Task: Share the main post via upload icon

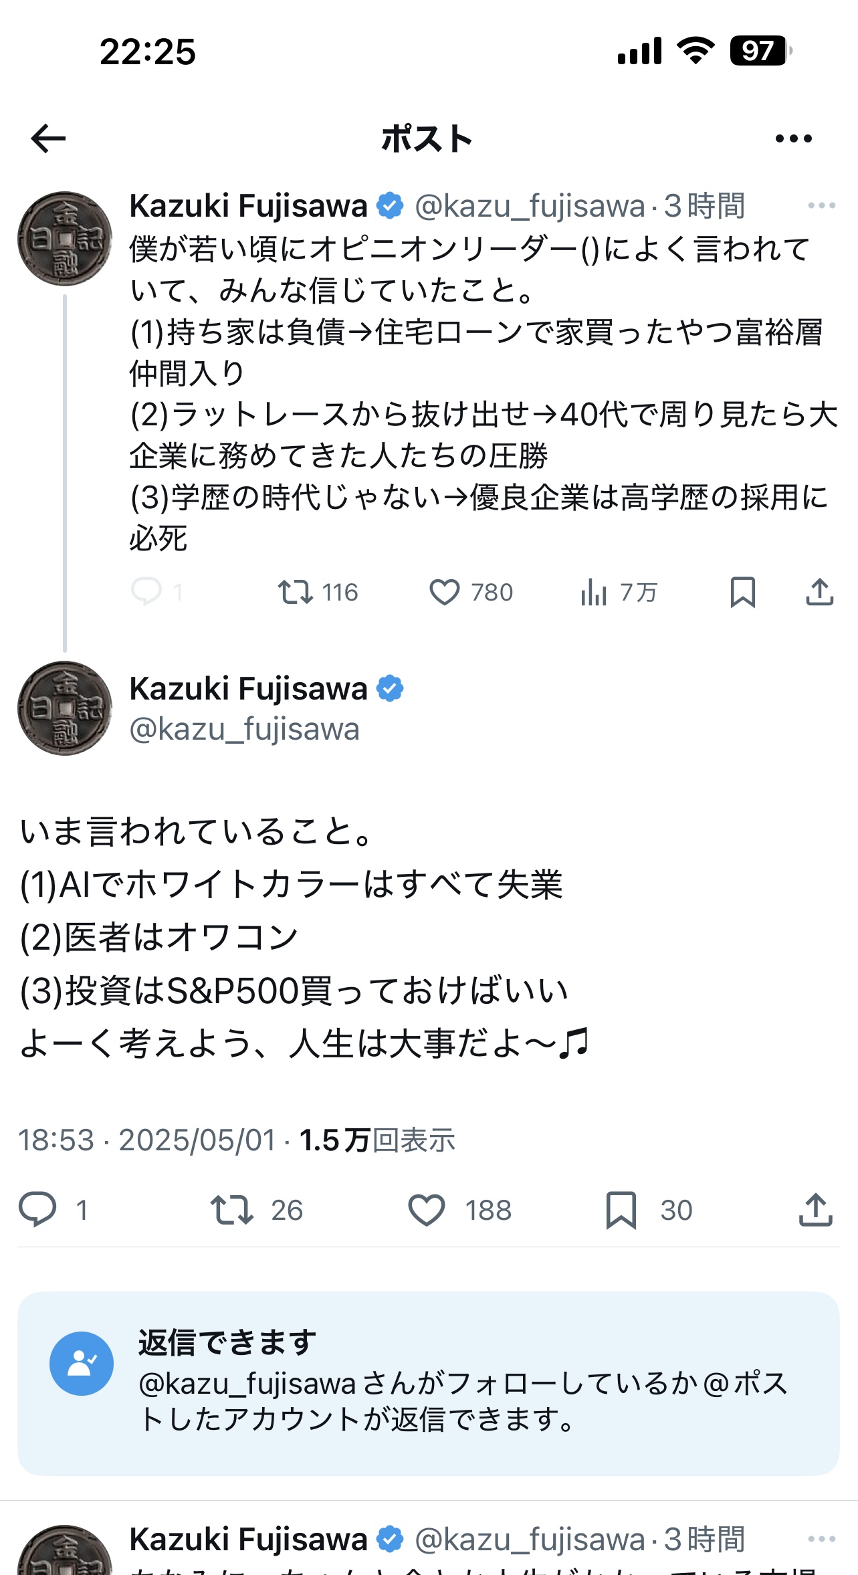Action: coord(815,1210)
